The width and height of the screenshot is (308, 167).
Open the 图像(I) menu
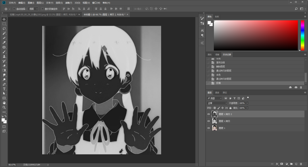[31, 3]
